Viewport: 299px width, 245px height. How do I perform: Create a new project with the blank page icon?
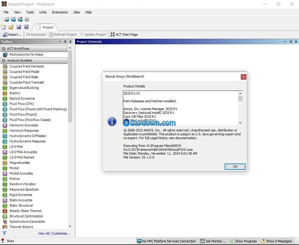click(x=3, y=27)
